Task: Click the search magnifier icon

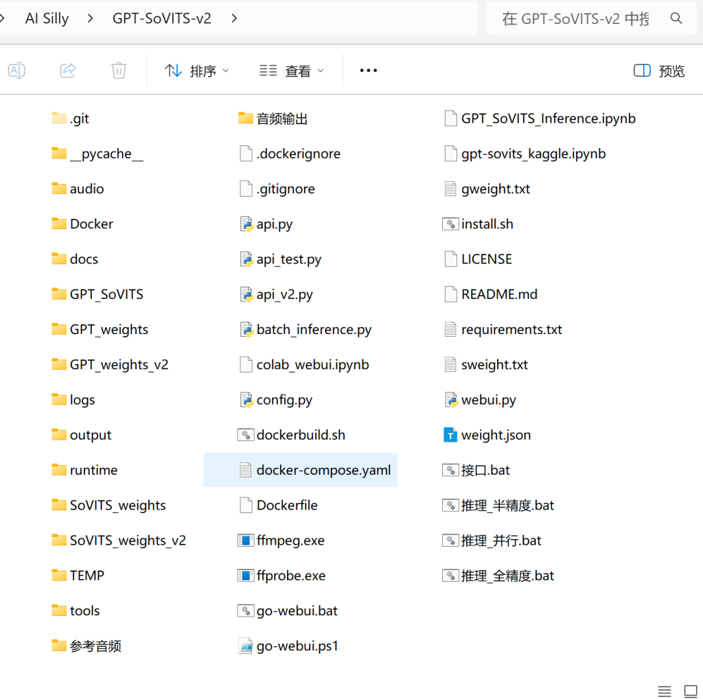Action: pos(676,19)
